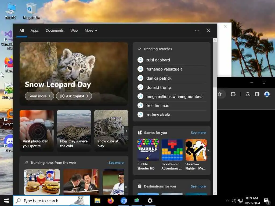
Task: Click See more for Games for you
Action: point(198,133)
